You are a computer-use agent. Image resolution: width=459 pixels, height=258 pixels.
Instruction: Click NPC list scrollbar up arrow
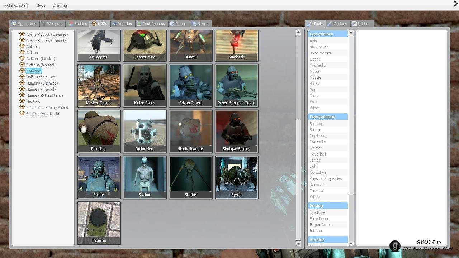pyautogui.click(x=298, y=32)
